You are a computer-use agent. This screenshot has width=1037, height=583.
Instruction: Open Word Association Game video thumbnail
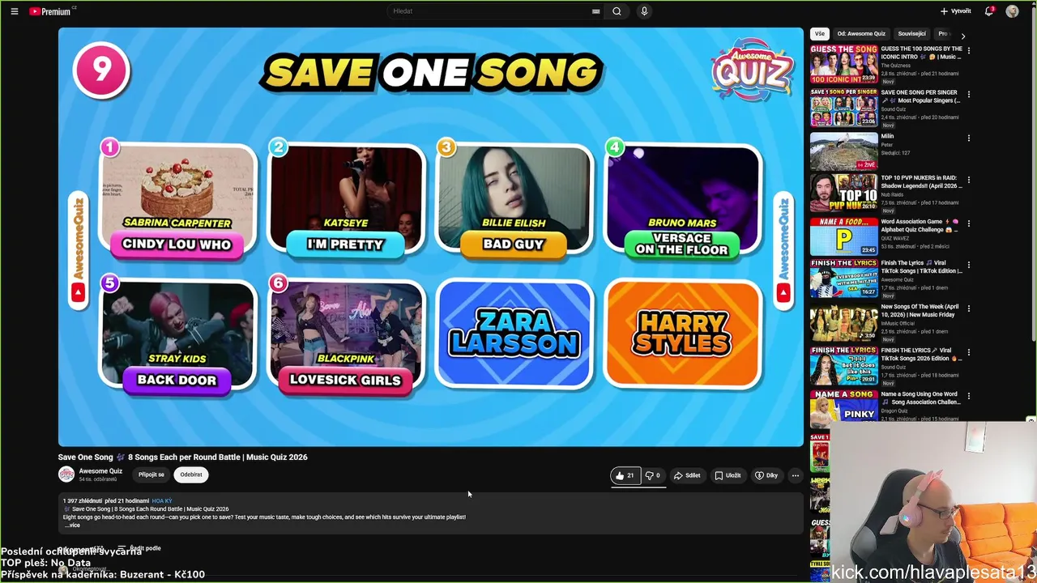[843, 236]
